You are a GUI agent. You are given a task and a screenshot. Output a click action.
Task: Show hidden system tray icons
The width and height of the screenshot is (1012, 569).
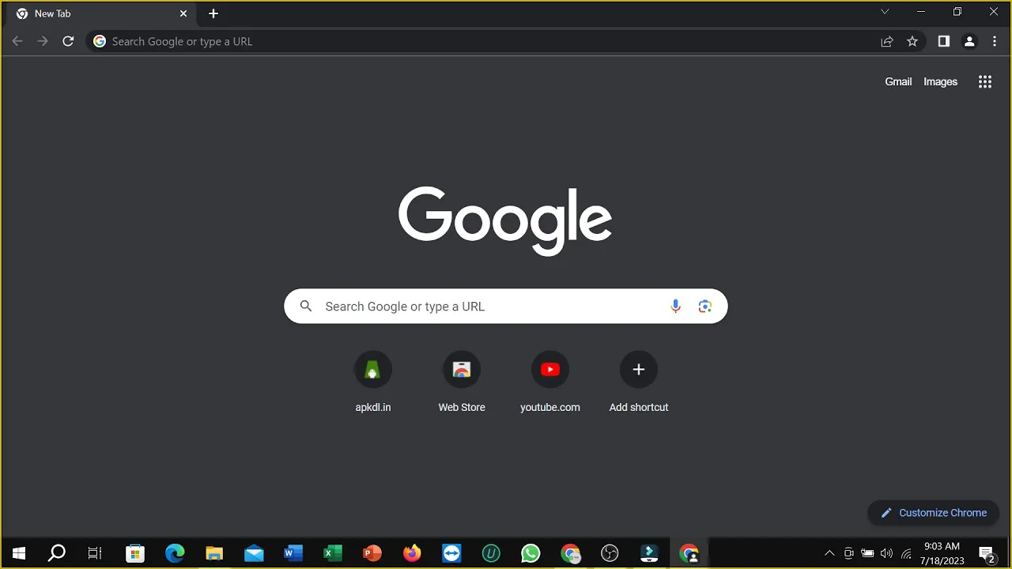829,553
